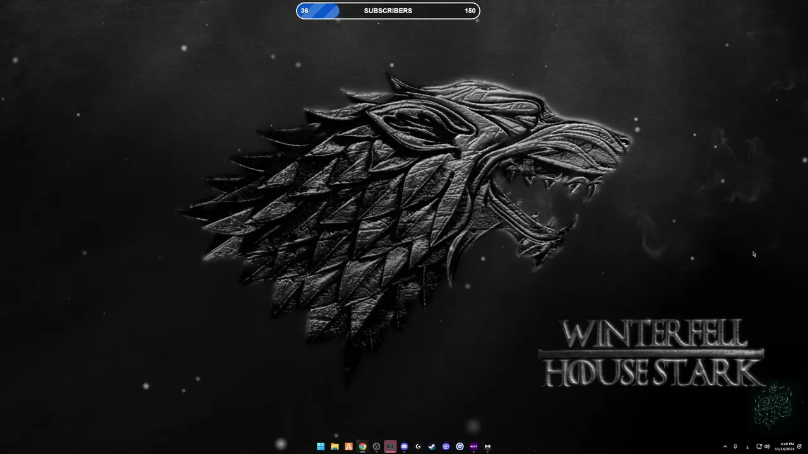Viewport: 808px width, 454px height.
Task: Click the input language indicator in tray
Action: tap(747, 447)
